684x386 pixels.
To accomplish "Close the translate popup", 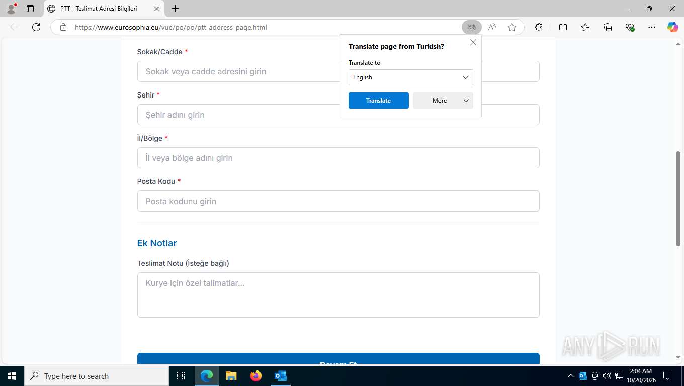I will (x=473, y=43).
